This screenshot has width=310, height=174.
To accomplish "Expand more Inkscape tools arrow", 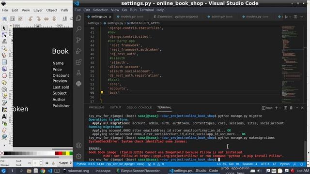I will click(4, 145).
